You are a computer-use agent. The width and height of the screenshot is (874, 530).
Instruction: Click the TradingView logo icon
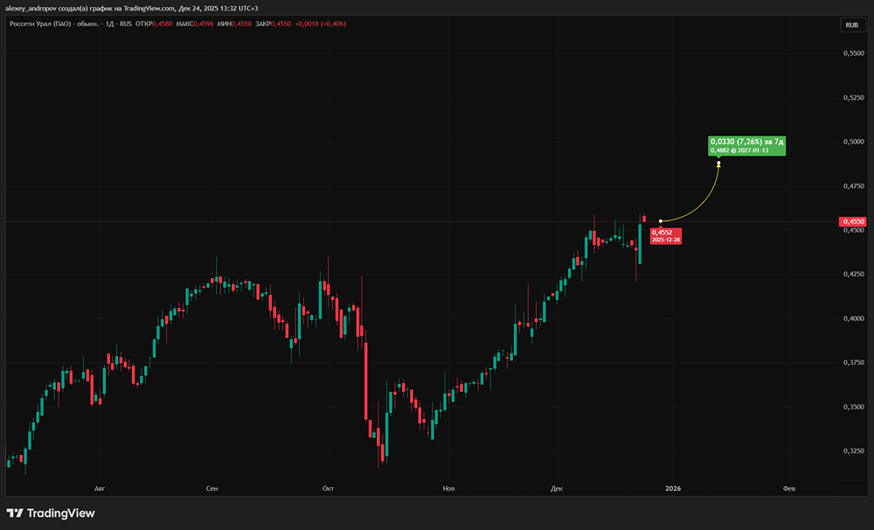tap(15, 513)
